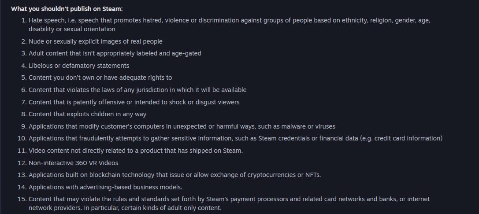
Task: Click the "disability or sexual orientation" line
Action: tap(72, 29)
